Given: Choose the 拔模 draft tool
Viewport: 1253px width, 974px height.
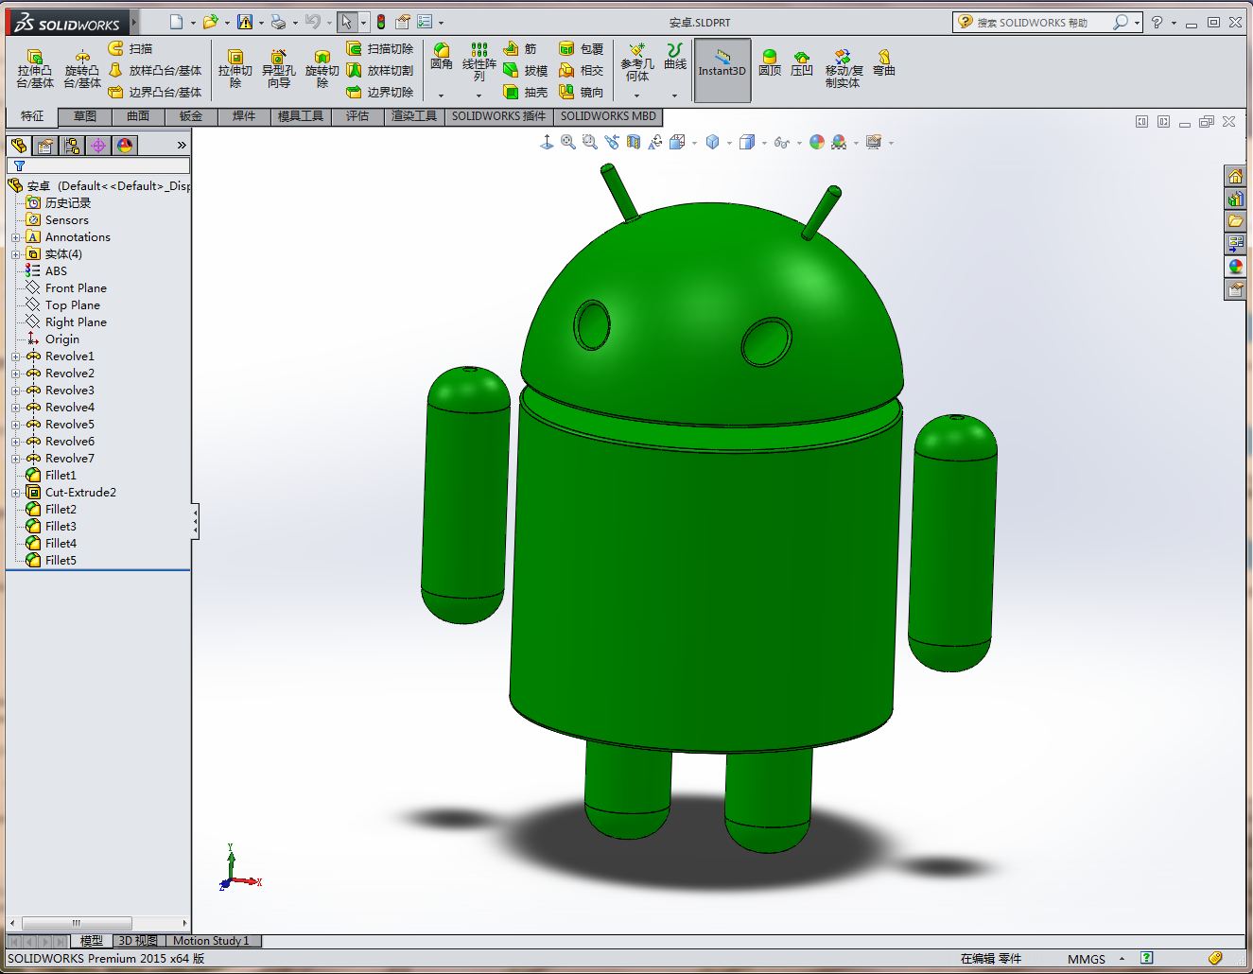Looking at the screenshot, I should coord(526,70).
